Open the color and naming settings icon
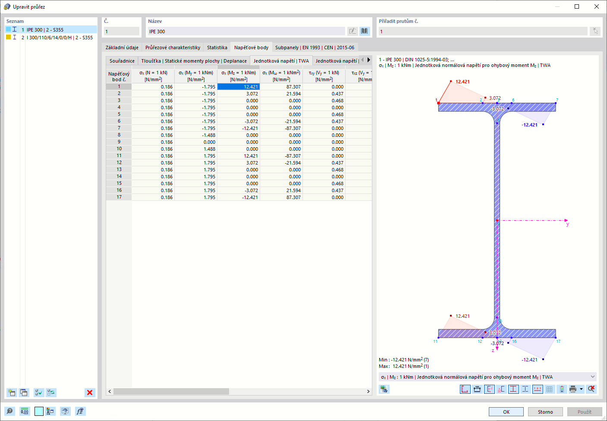 pyautogui.click(x=50, y=411)
